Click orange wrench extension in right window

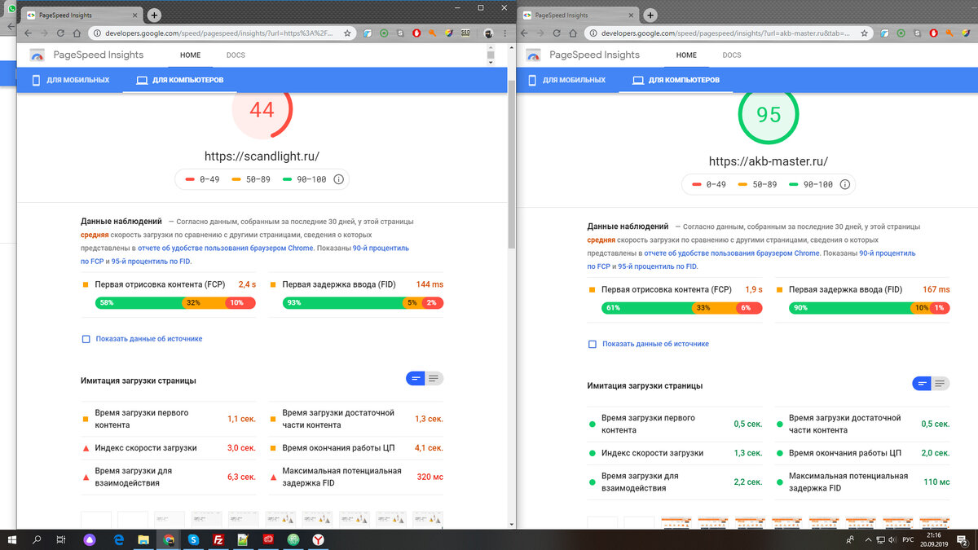pyautogui.click(x=949, y=33)
